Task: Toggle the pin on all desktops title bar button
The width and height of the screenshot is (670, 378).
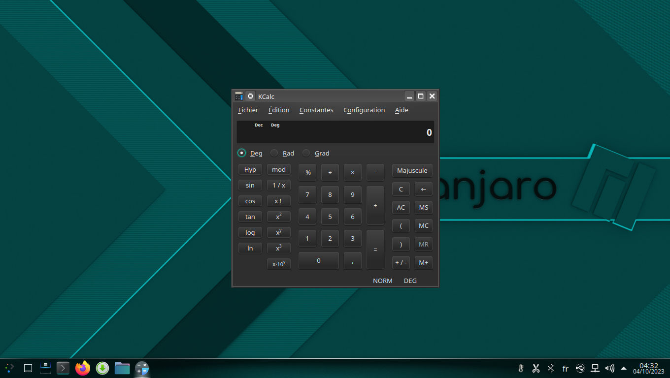Action: pyautogui.click(x=250, y=96)
